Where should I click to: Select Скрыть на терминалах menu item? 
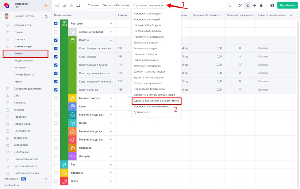point(148,83)
